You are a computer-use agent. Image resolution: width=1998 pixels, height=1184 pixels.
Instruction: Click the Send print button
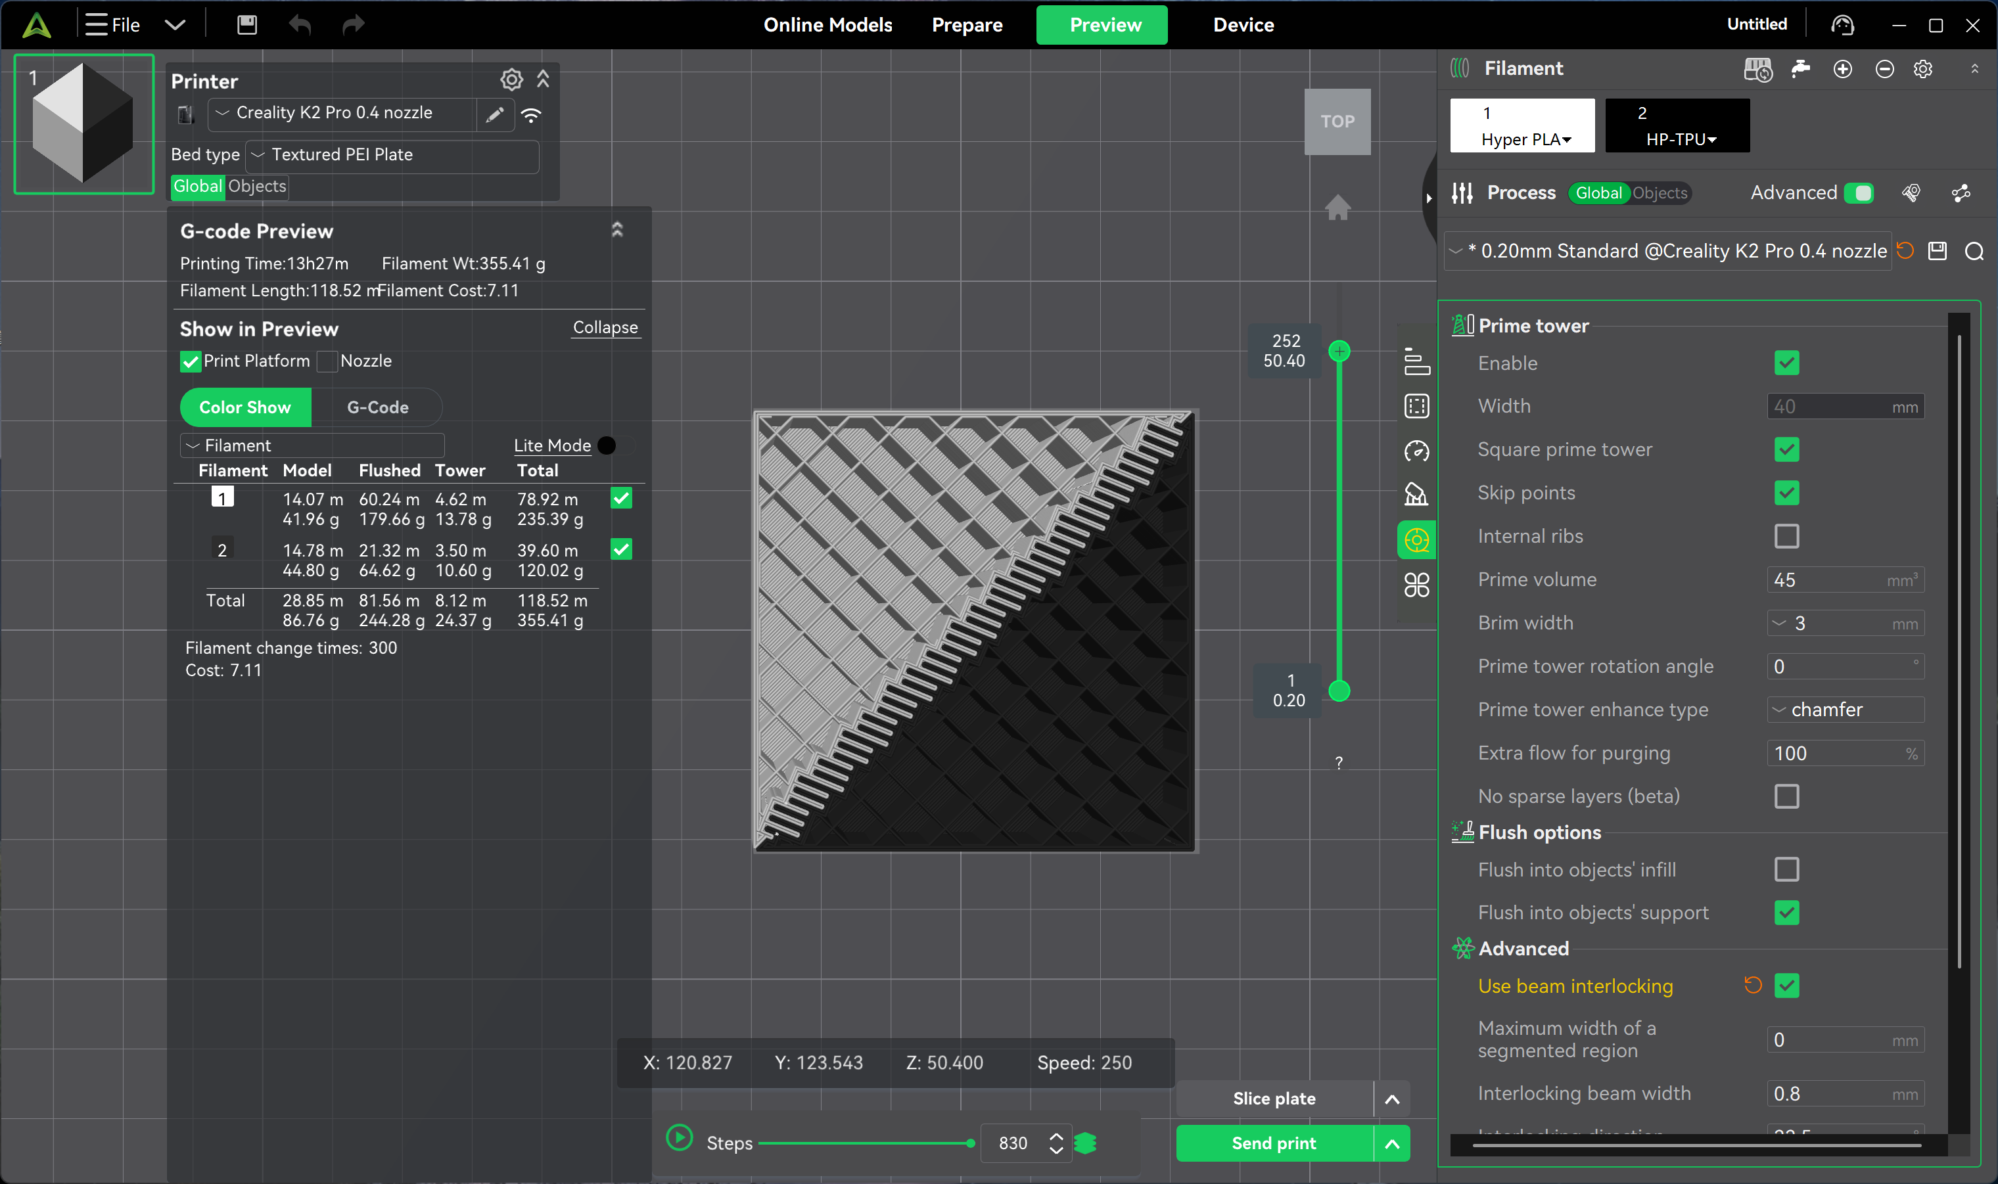[1274, 1144]
